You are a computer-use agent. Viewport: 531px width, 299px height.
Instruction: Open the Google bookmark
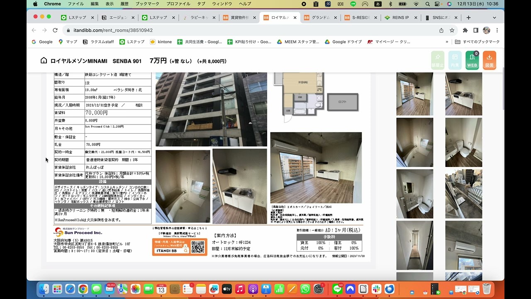tap(42, 42)
